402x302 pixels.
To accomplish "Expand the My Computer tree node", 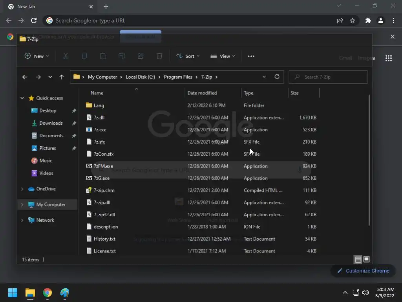I will tap(22, 204).
